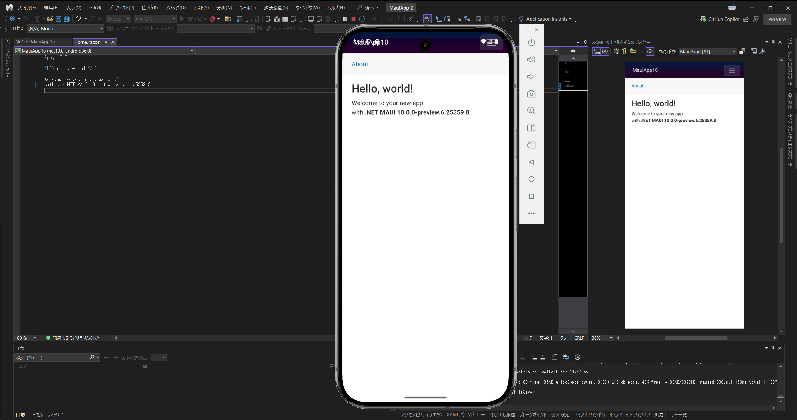Trigger Hot Reload flame icon
This screenshot has width=797, height=420.
[x=212, y=19]
